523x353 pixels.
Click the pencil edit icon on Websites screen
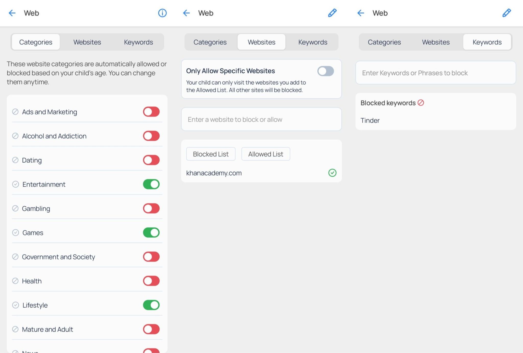click(332, 13)
